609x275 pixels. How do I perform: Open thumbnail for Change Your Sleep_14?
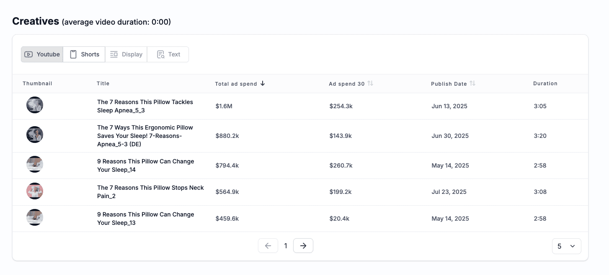35,164
